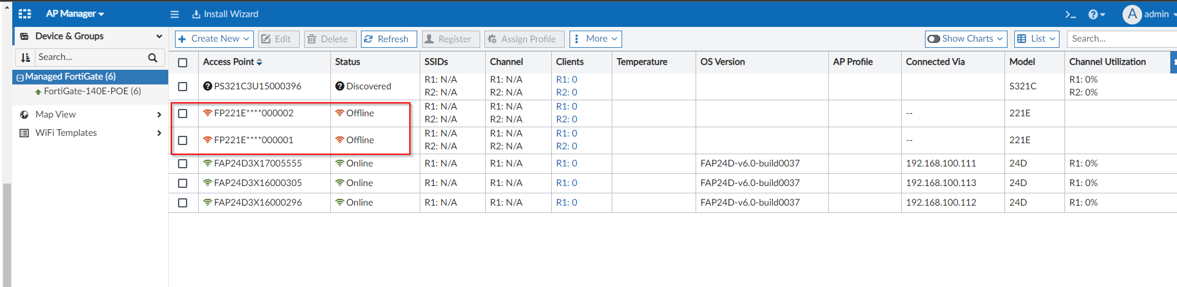Launch the Install Wizard
The width and height of the screenshot is (1177, 287).
click(225, 14)
